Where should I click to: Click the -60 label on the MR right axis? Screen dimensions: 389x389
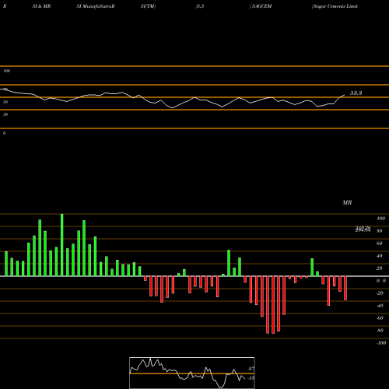[380, 318]
